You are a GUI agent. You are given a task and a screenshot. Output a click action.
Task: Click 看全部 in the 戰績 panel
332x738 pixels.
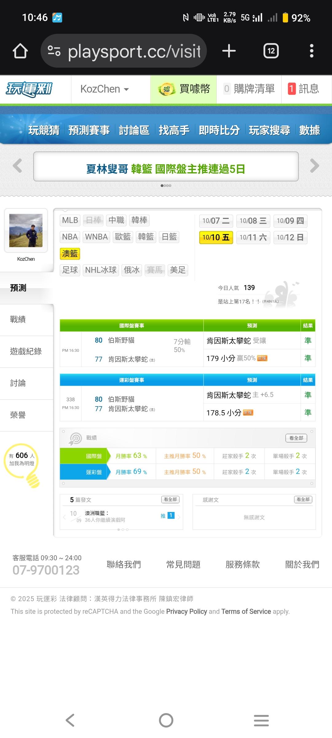pos(296,438)
